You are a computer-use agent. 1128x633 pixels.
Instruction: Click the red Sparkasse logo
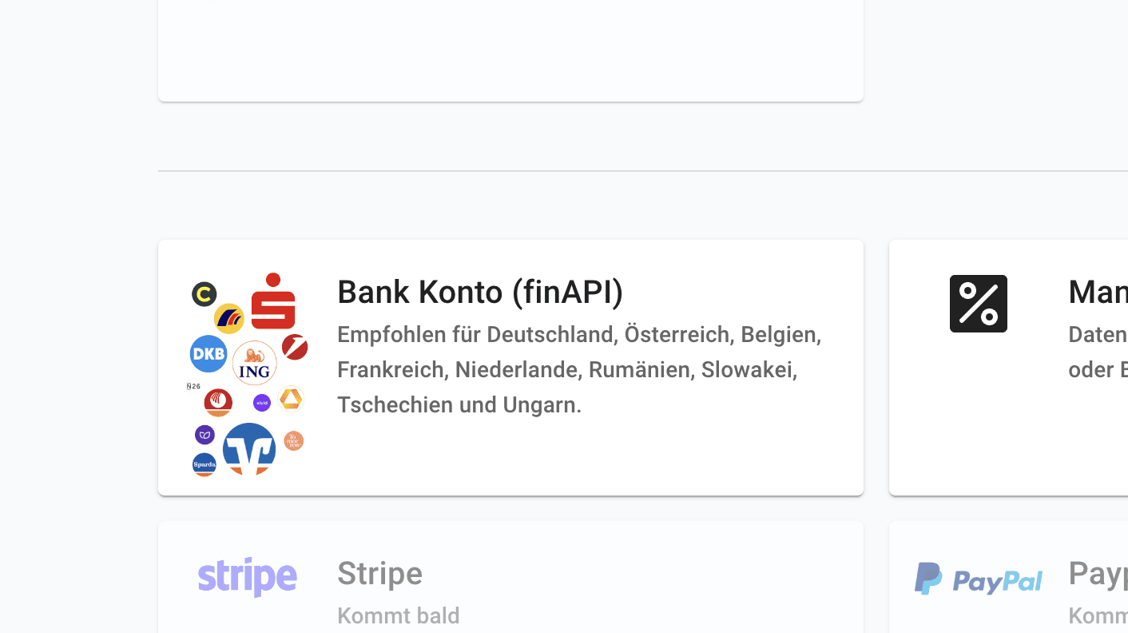273,302
